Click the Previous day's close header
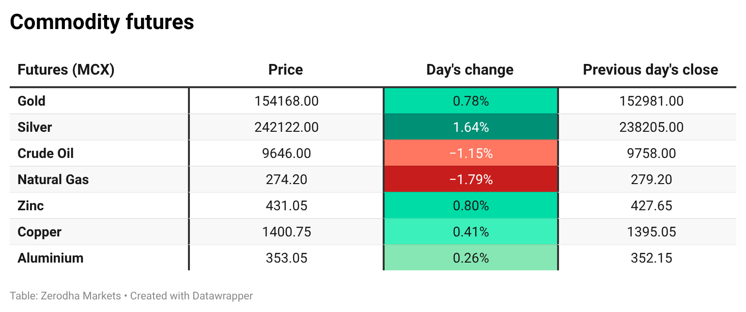Viewport: 746px width, 312px height. coord(651,70)
